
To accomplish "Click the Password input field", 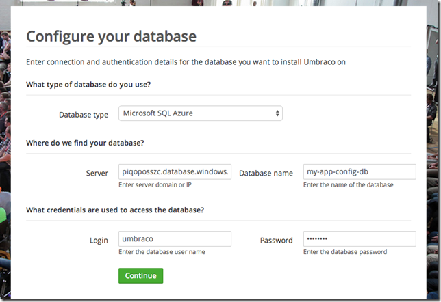I will tap(360, 239).
